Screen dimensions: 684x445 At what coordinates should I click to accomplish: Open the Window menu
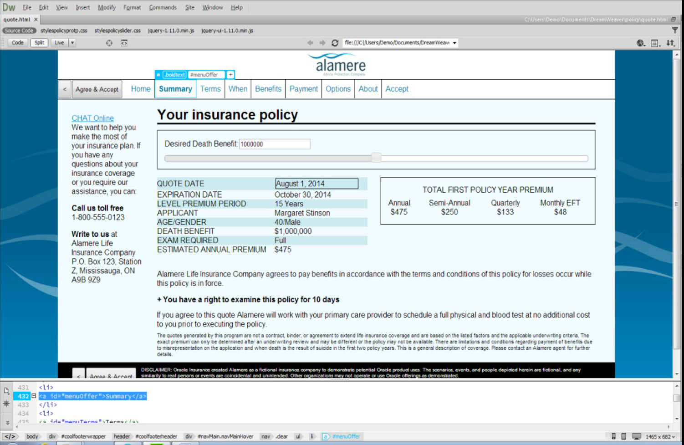coord(213,7)
